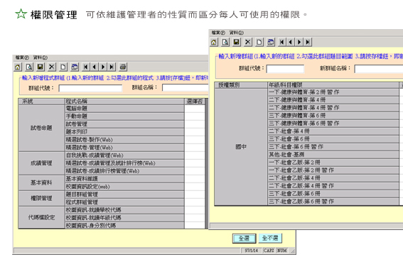Select the 精選試卷-管理(Web) row
403x262 pixels.
124,148
